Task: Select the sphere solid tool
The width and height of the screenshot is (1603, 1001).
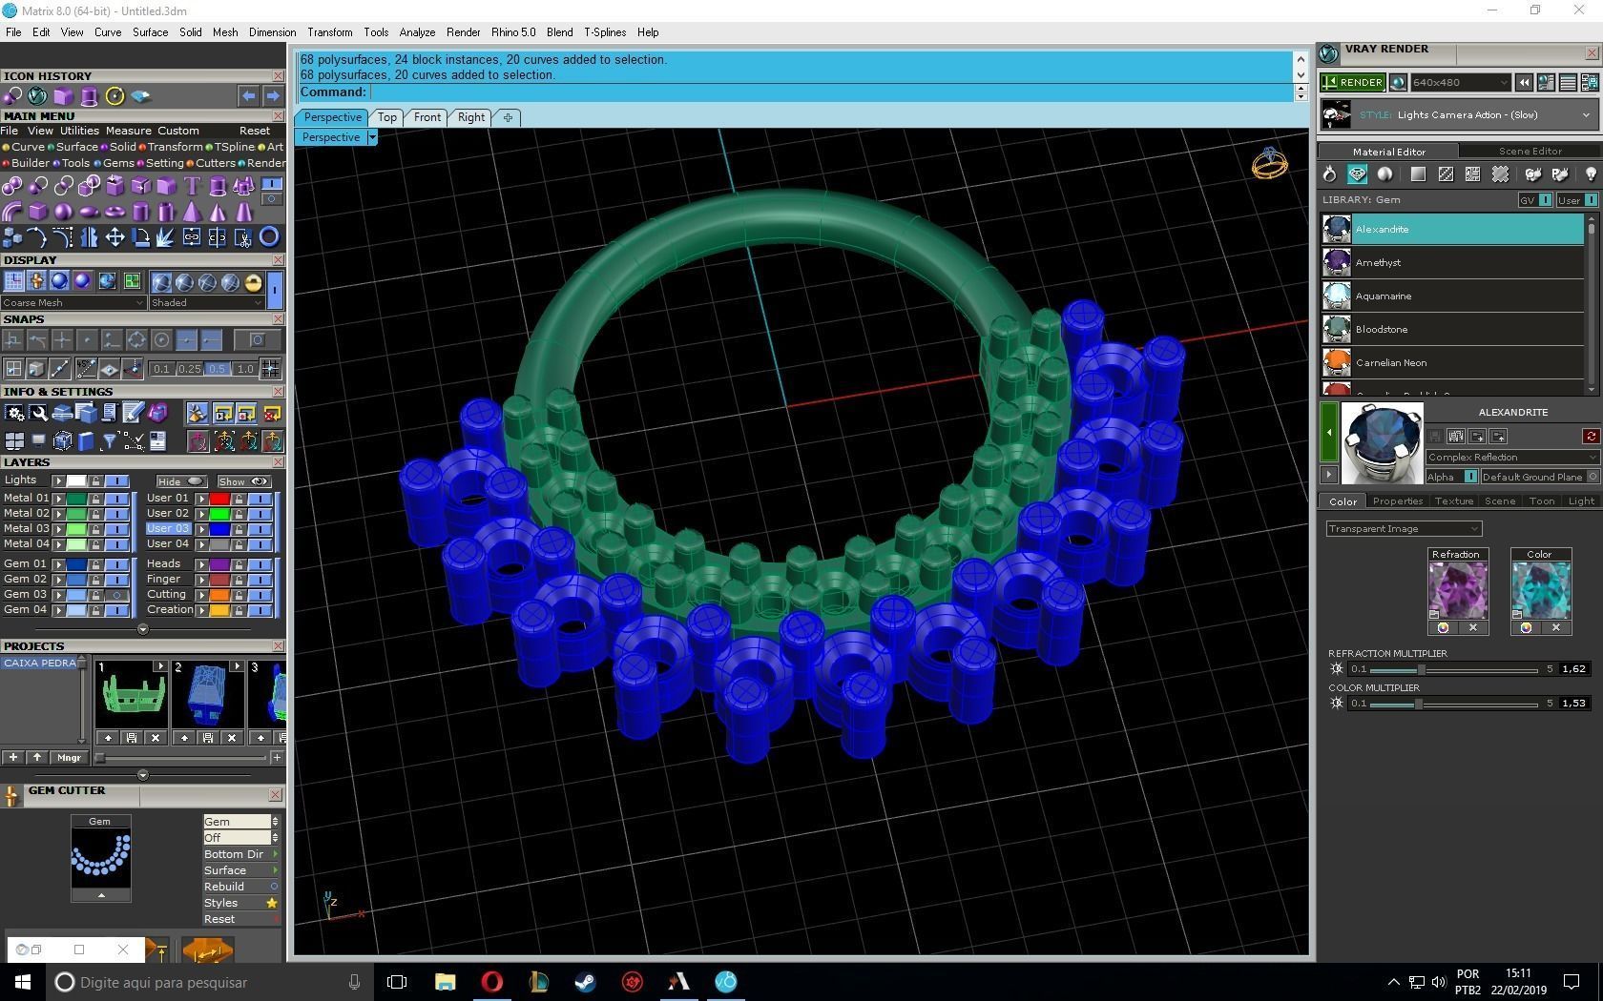Action: (64, 212)
